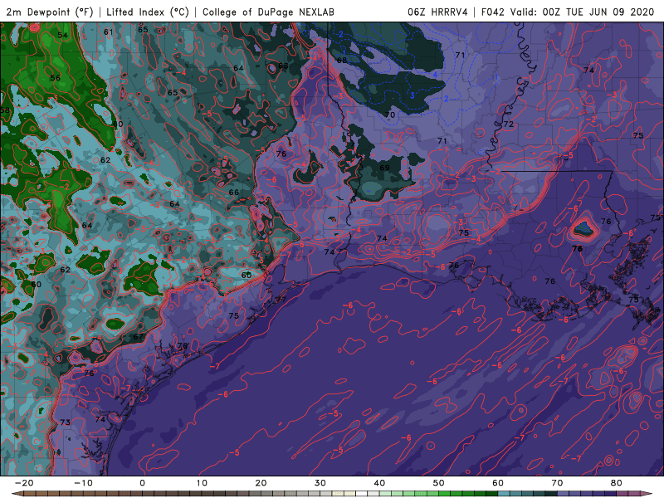Click the 'Lifted Index (°C)' title text

(148, 12)
